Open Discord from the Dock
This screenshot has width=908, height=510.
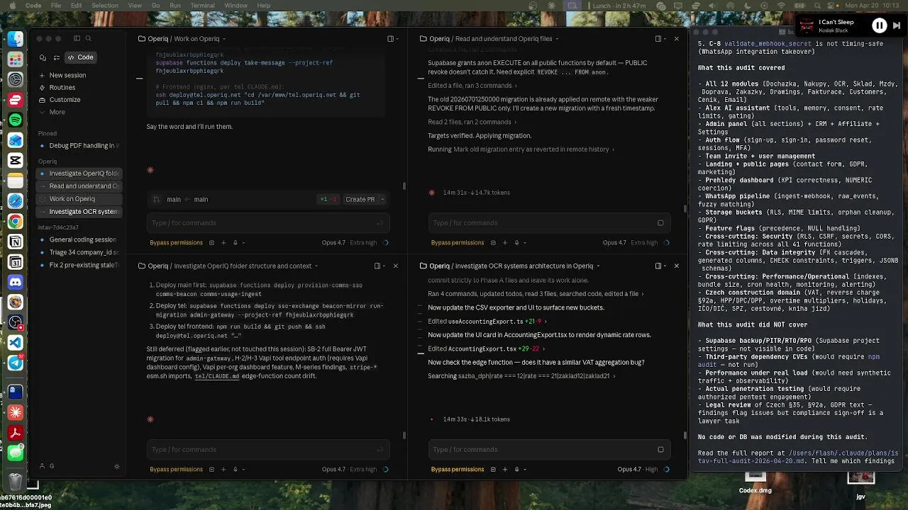tap(15, 283)
